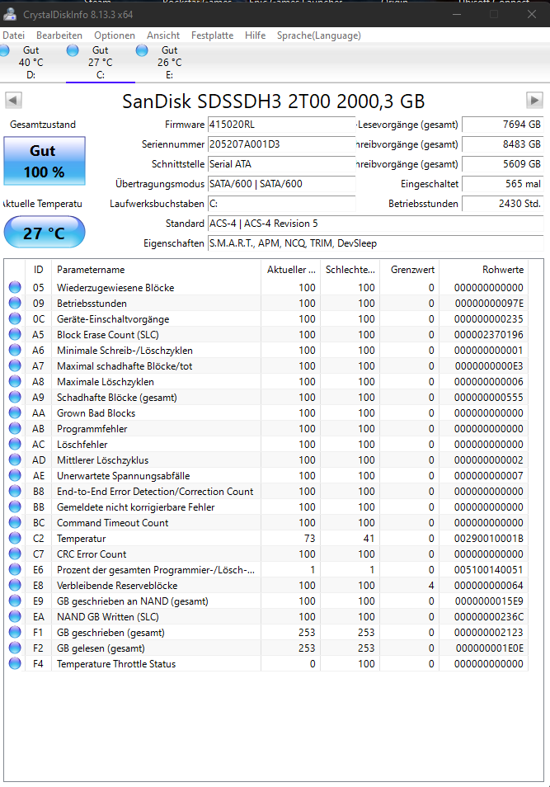Click status icon for Programmfehler row
550x787 pixels.
point(15,428)
